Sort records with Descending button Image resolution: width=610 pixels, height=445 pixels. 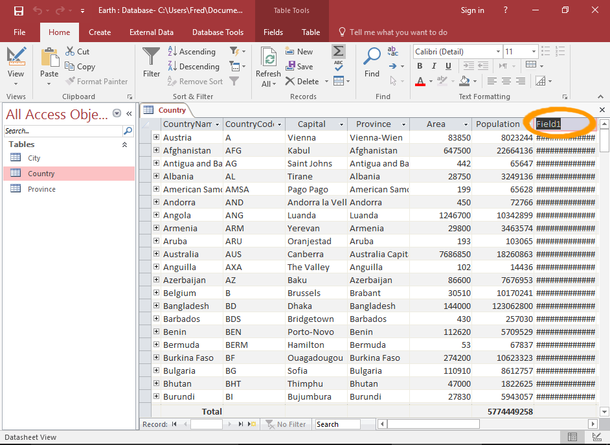(194, 67)
